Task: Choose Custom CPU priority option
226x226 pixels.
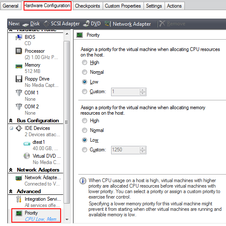Action: coord(85,91)
